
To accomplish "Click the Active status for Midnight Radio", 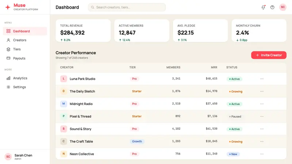I will coord(234,104).
